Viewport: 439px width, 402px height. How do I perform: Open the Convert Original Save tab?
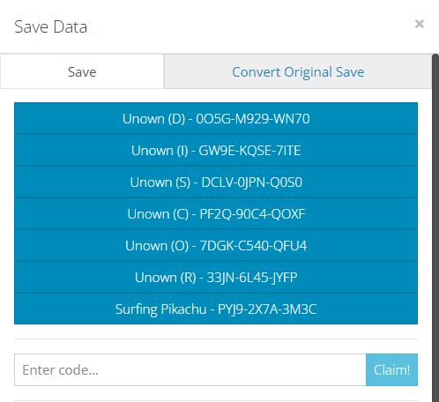click(x=298, y=71)
